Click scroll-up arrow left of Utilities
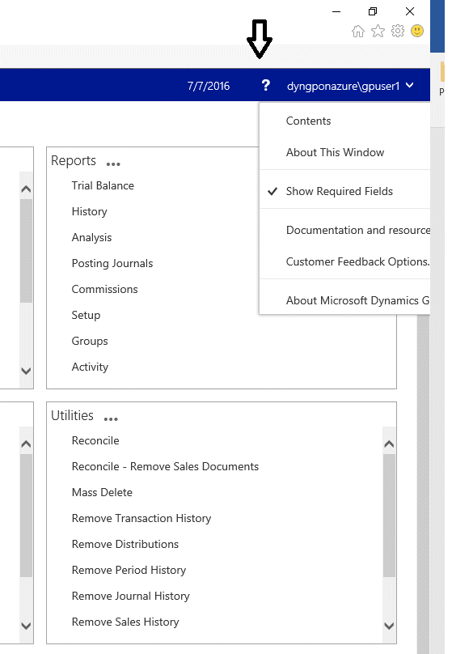This screenshot has height=654, width=452. pos(26,444)
